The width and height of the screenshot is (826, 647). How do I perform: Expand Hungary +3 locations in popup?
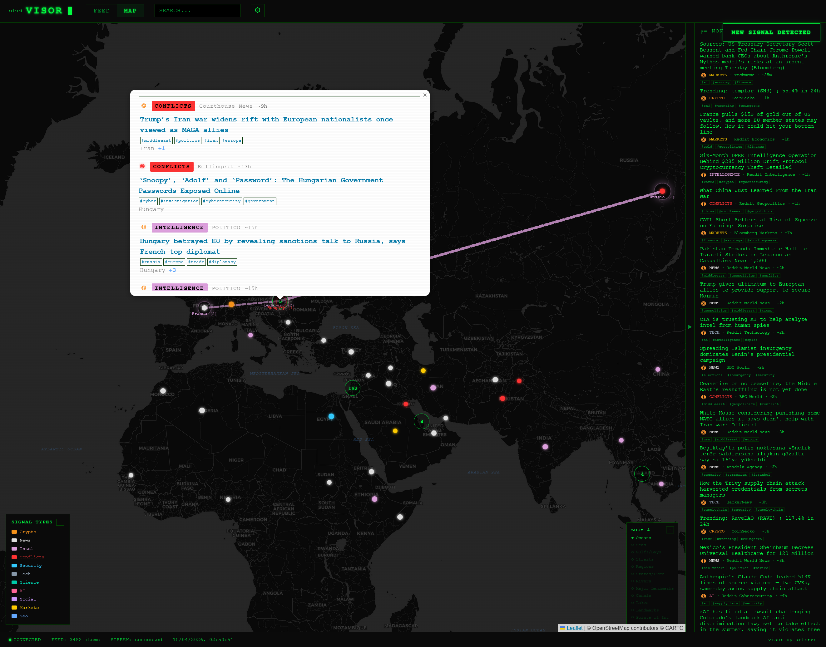172,270
